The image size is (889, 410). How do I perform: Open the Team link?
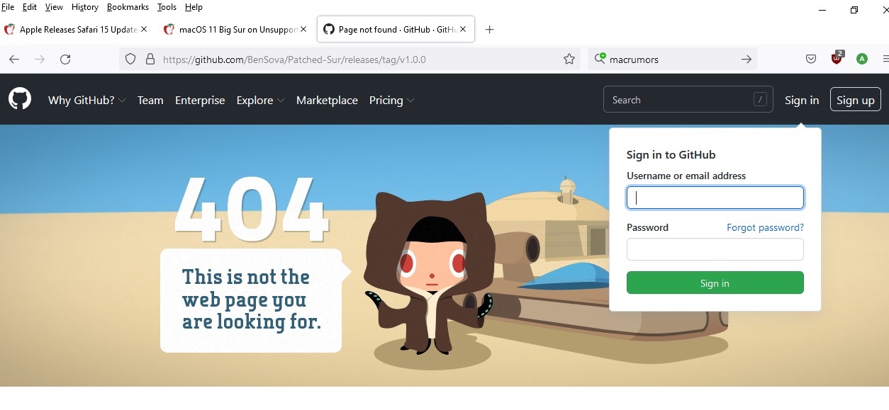point(150,101)
